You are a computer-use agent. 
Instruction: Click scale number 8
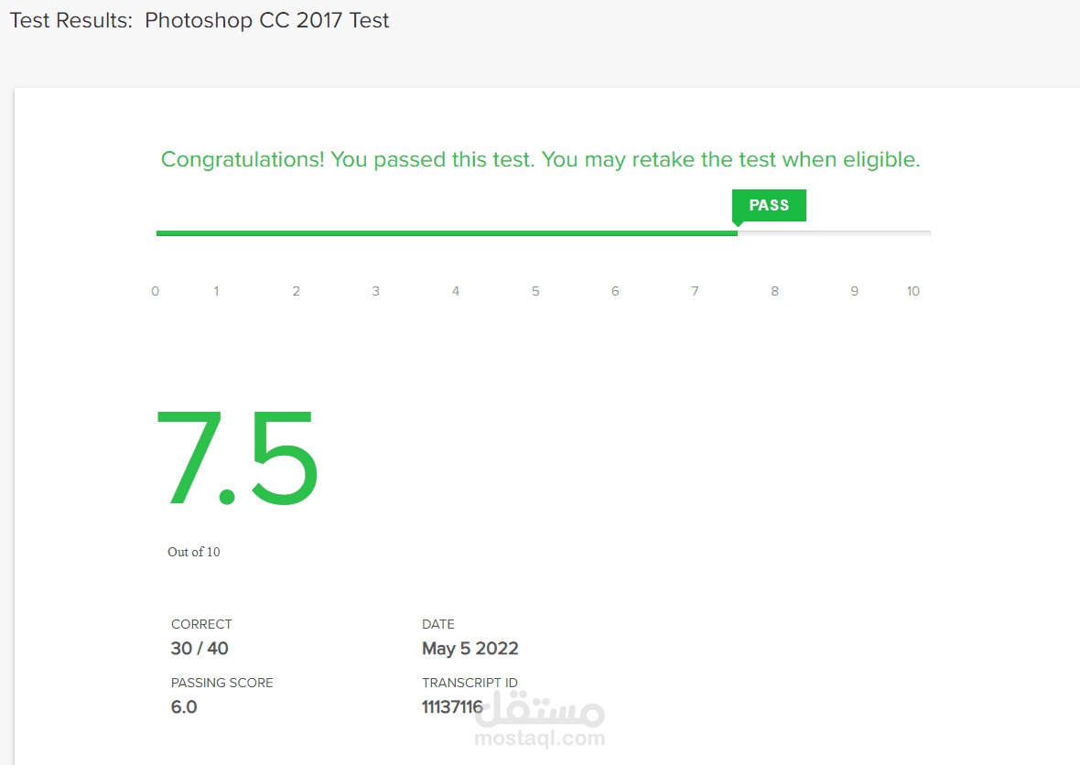775,291
